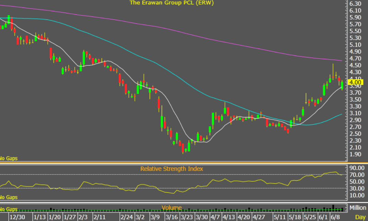Select the 4/7 date label
This screenshot has height=221, width=368.
(x=215, y=217)
